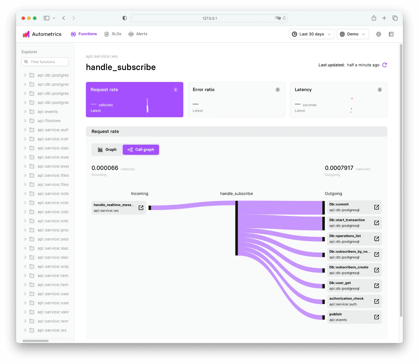Reload the page from the address bar
The image size is (419, 364).
pyautogui.click(x=284, y=18)
